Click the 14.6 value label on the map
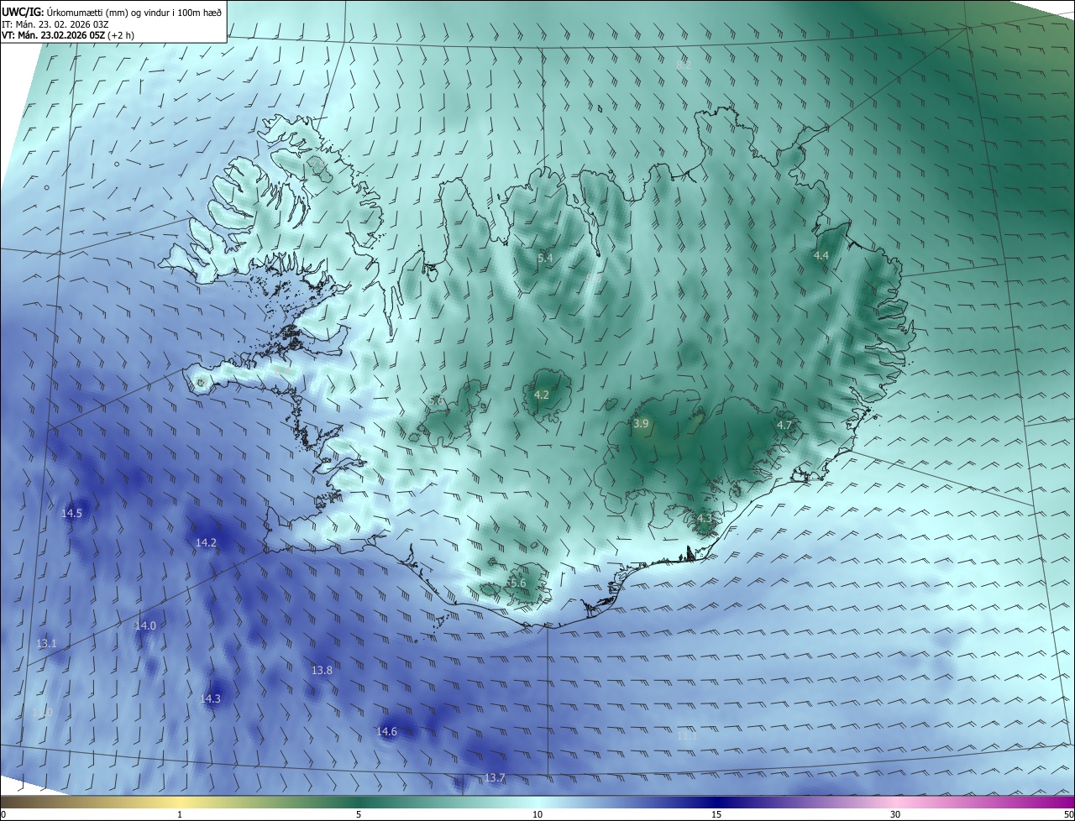 click(x=386, y=732)
